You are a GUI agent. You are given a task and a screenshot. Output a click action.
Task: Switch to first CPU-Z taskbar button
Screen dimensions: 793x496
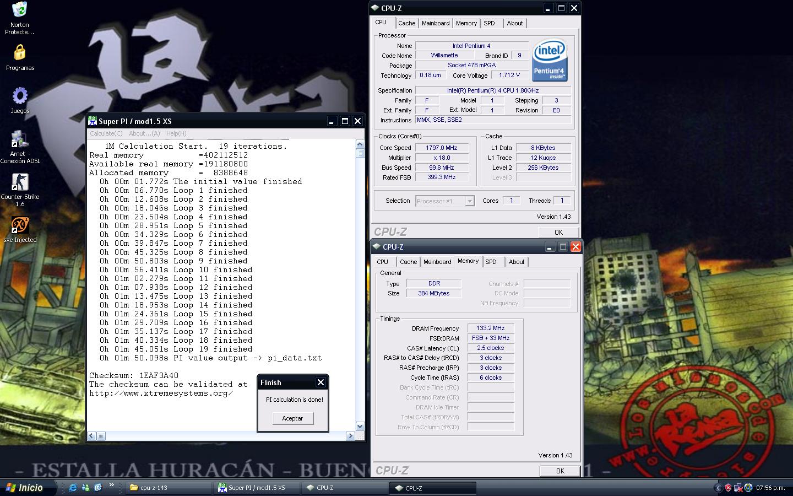[345, 488]
